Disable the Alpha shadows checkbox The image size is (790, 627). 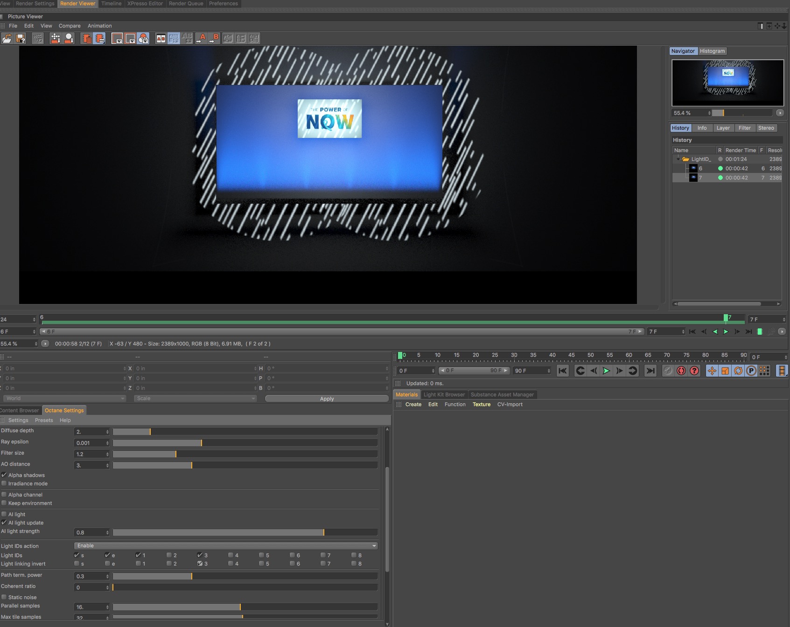4,475
